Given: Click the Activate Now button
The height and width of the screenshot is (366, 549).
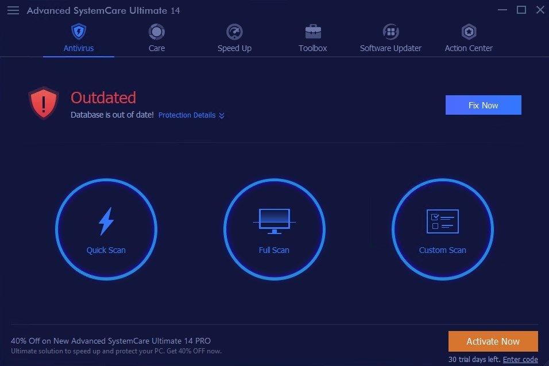Looking at the screenshot, I should coord(493,341).
